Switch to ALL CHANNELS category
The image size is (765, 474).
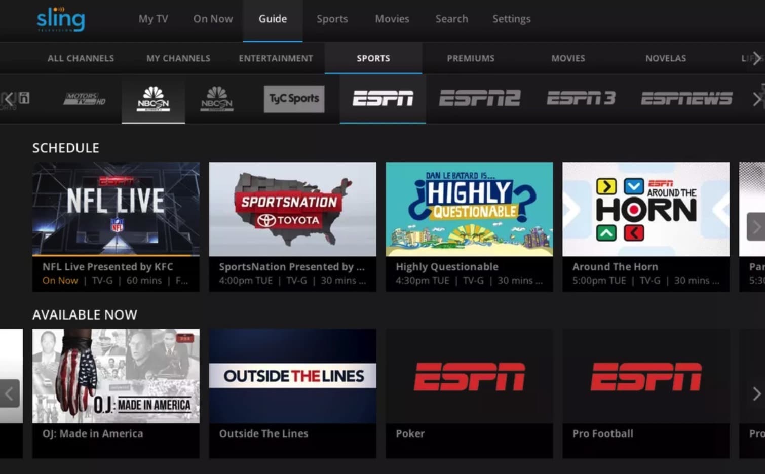pyautogui.click(x=81, y=58)
